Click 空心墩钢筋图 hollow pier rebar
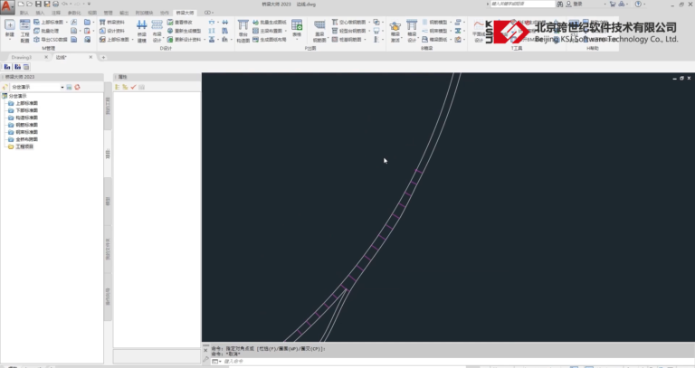695x368 pixels. click(x=348, y=22)
